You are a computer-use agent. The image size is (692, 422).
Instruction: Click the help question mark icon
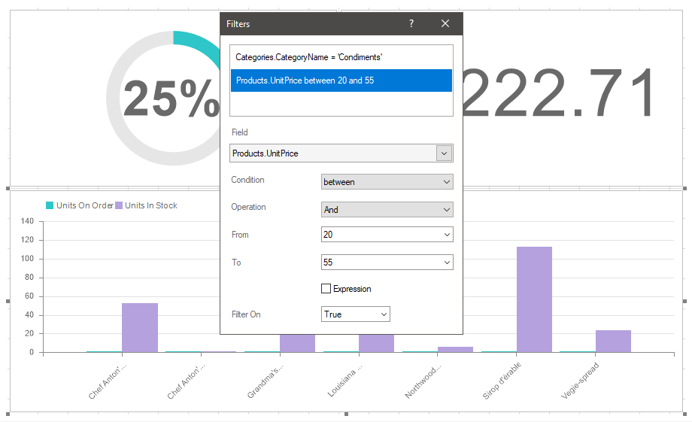pos(411,24)
